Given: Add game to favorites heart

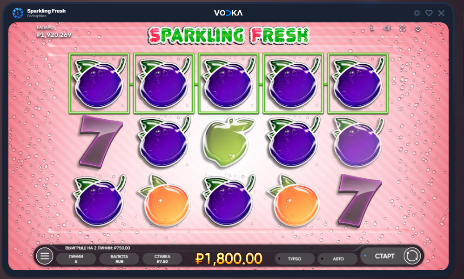Looking at the screenshot, I should click(429, 13).
